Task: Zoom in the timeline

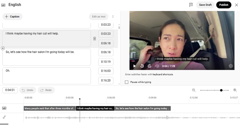Action: click(x=235, y=90)
